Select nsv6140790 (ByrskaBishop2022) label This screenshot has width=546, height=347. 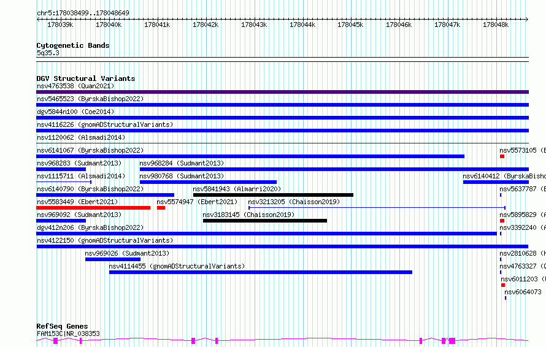click(x=90, y=189)
